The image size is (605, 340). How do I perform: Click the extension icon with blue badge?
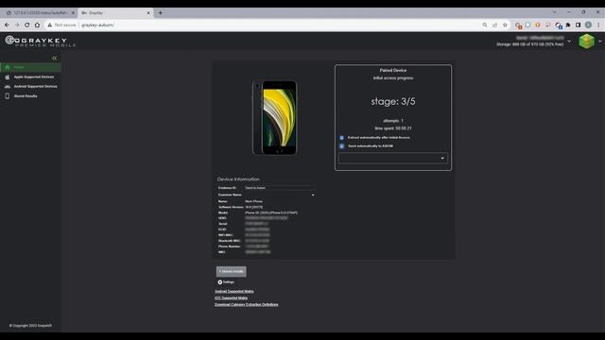559,25
